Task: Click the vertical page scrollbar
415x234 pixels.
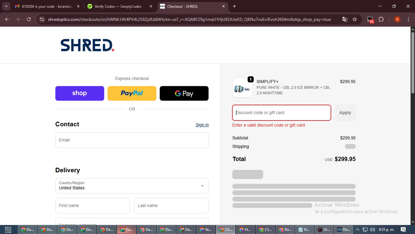Action: point(413,63)
